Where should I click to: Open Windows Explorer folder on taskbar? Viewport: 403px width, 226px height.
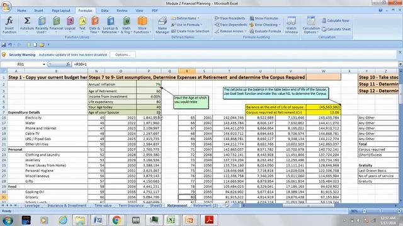pos(80,220)
